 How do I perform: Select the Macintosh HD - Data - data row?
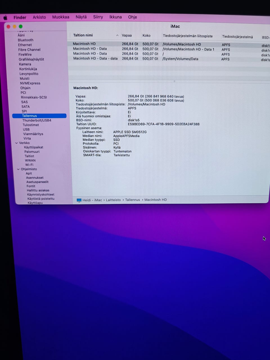pyautogui.click(x=169, y=59)
